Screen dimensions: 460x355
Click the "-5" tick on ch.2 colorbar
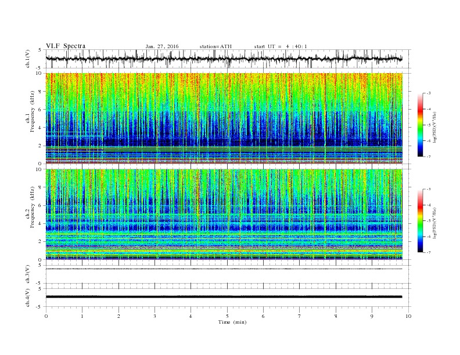428,221
